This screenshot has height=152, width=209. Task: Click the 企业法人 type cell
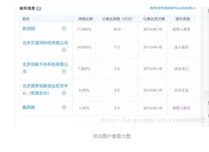tap(182, 69)
